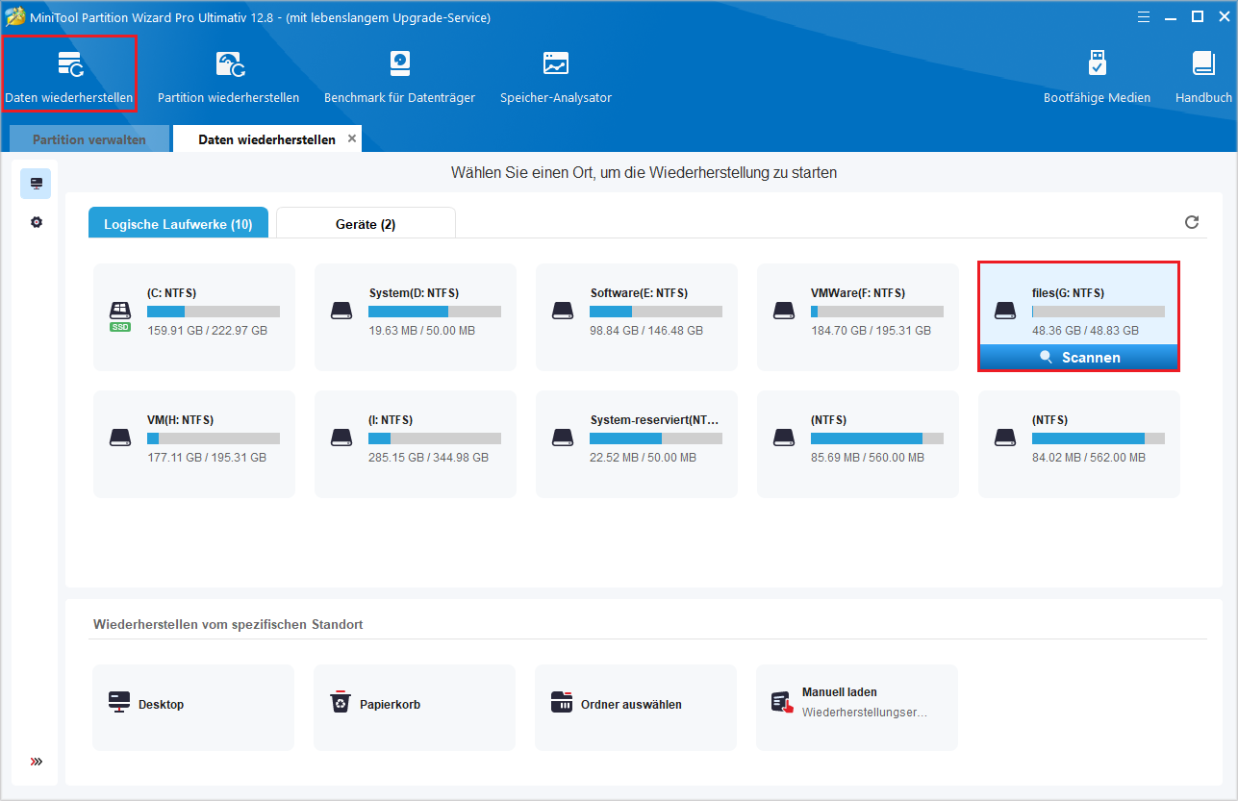Click the refresh drives icon

pos(1192,222)
